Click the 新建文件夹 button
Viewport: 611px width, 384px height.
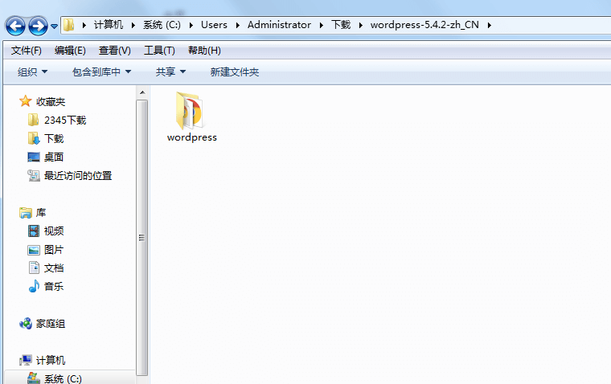[x=235, y=72]
